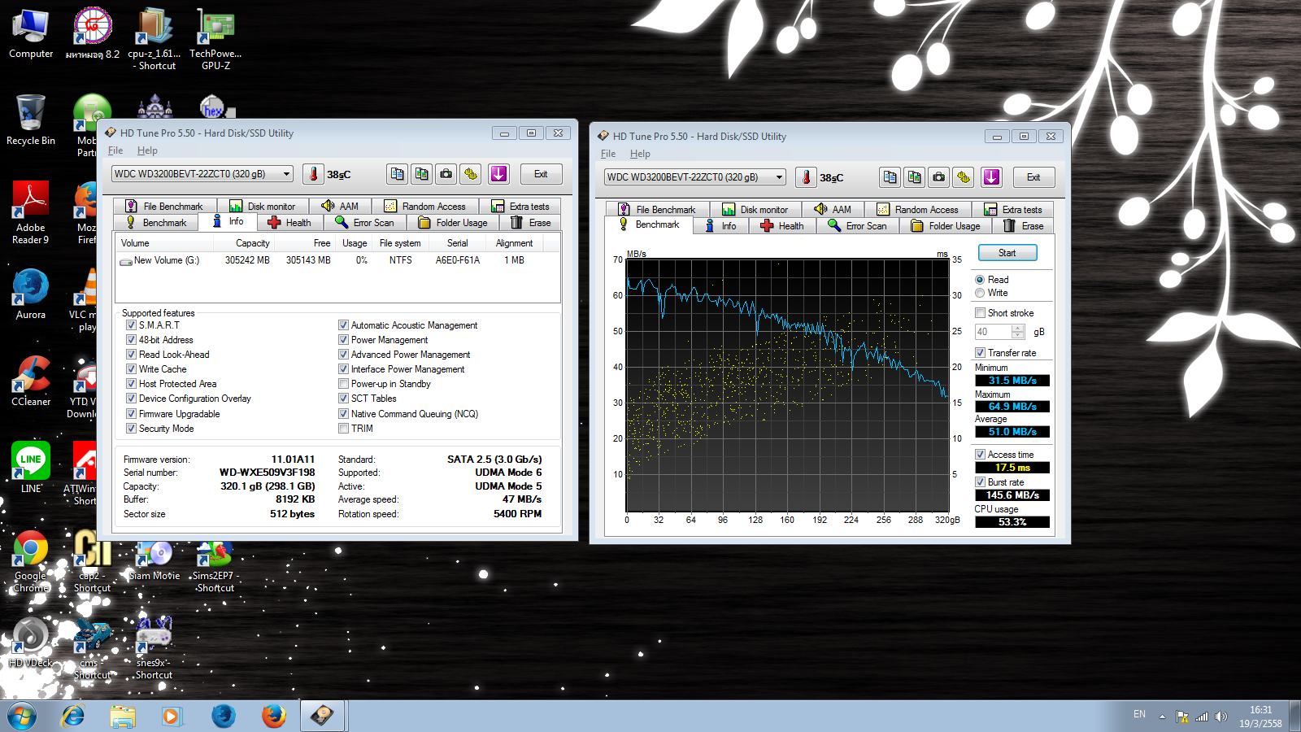The width and height of the screenshot is (1301, 732).
Task: Select the Write radio button
Action: pos(980,293)
